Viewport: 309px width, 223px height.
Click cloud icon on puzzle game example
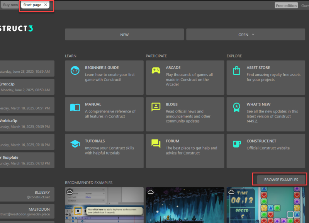(231, 192)
